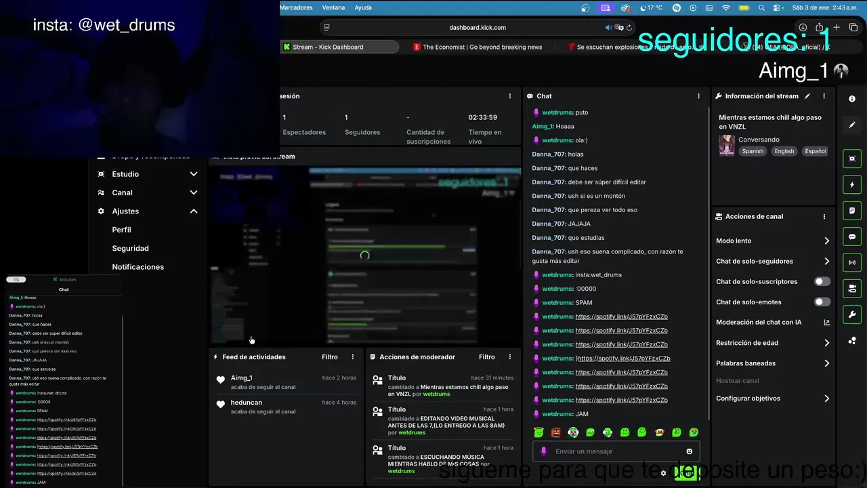Open the Ayuda menu

click(363, 7)
